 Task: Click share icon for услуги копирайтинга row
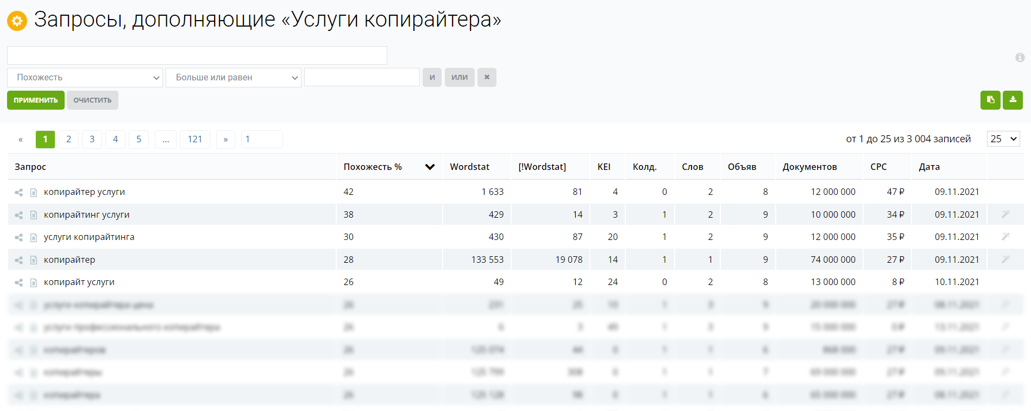point(19,237)
